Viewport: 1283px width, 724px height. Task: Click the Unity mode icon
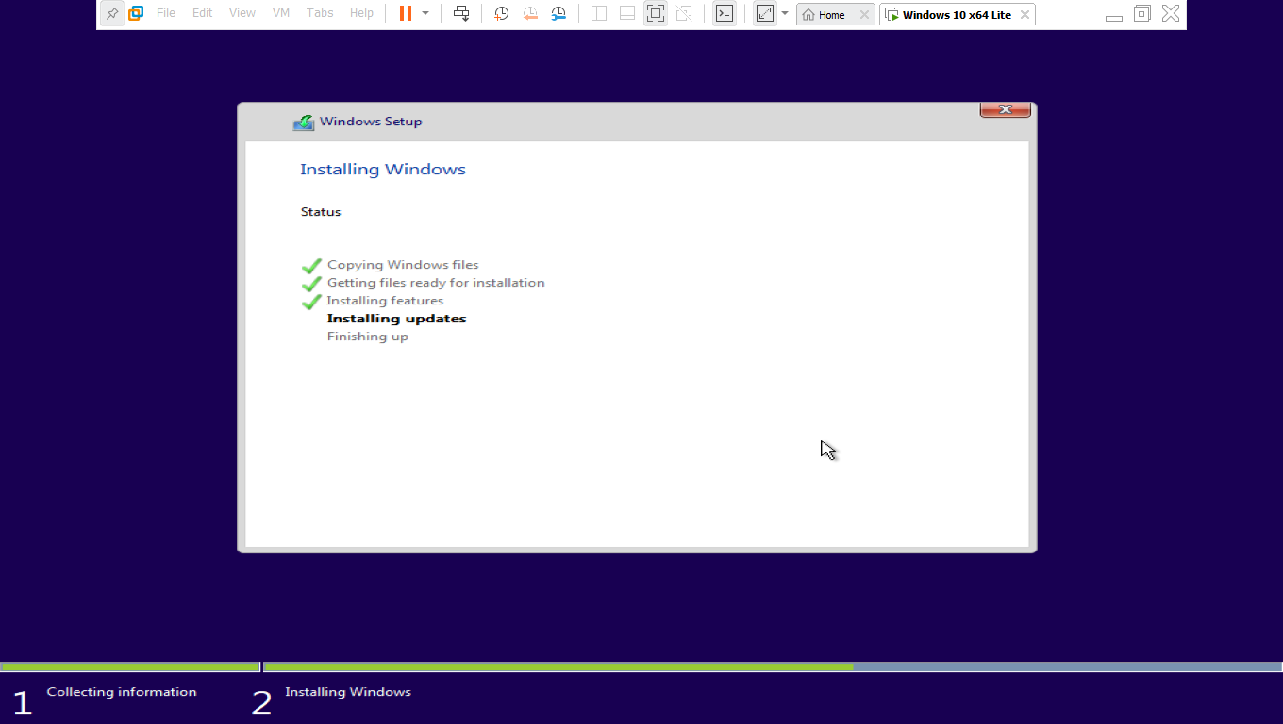684,13
